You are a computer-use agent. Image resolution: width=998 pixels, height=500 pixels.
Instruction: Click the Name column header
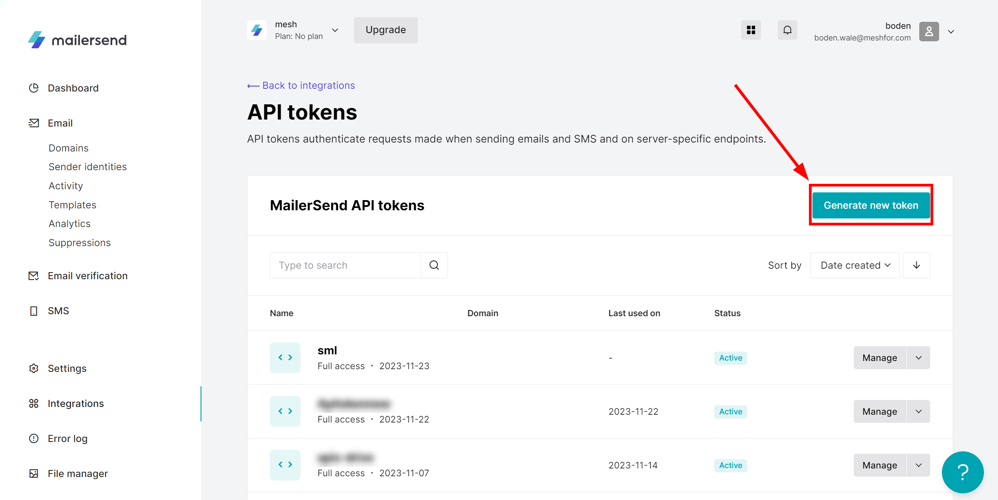coord(281,313)
